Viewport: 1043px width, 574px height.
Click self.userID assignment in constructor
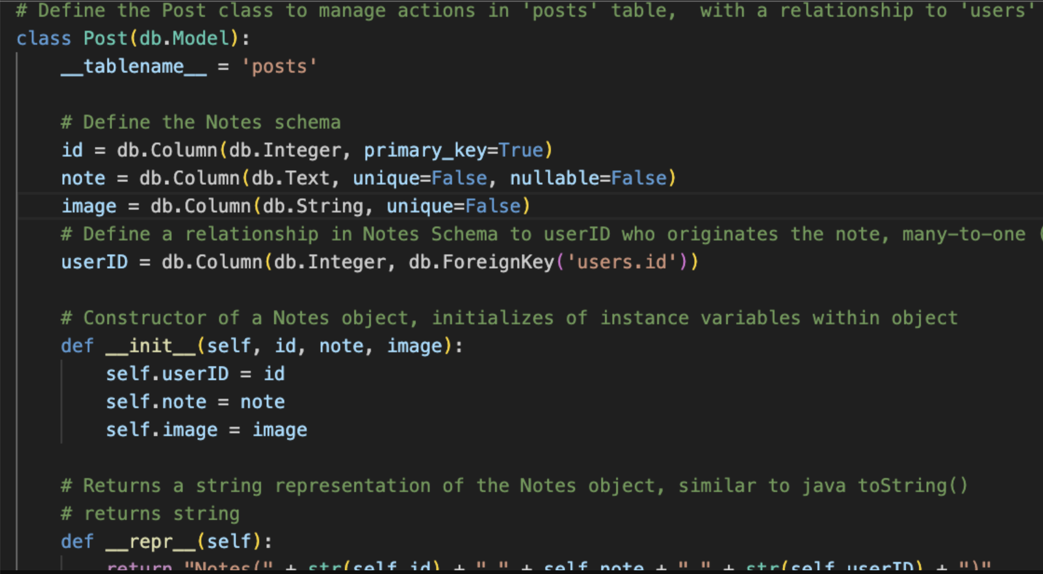(167, 374)
